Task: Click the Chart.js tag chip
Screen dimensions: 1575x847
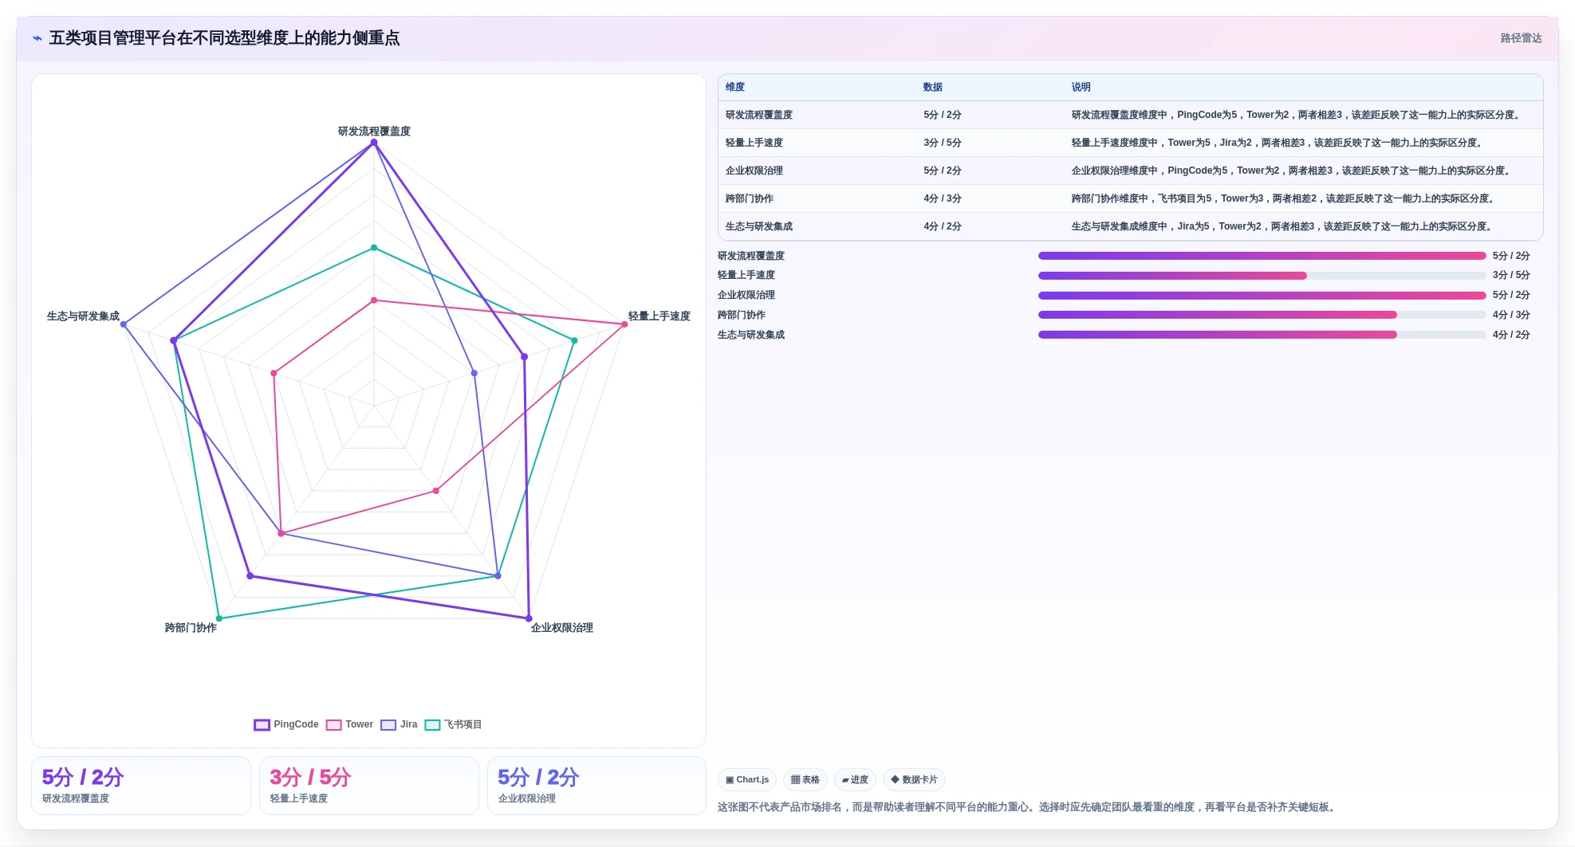Action: [x=747, y=779]
